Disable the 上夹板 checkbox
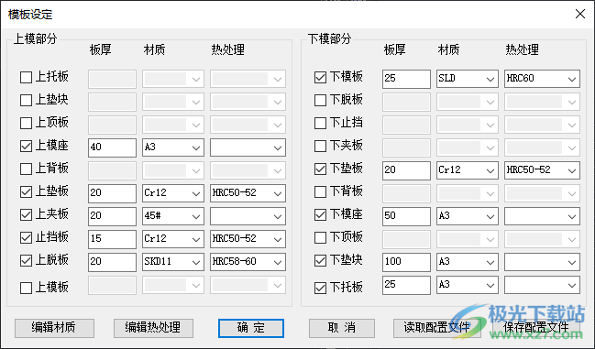595x349 pixels. point(26,215)
